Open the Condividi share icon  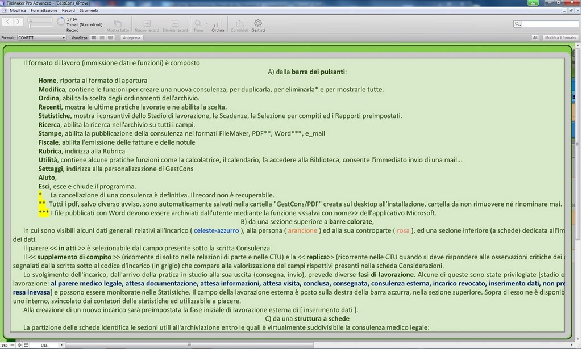[239, 23]
